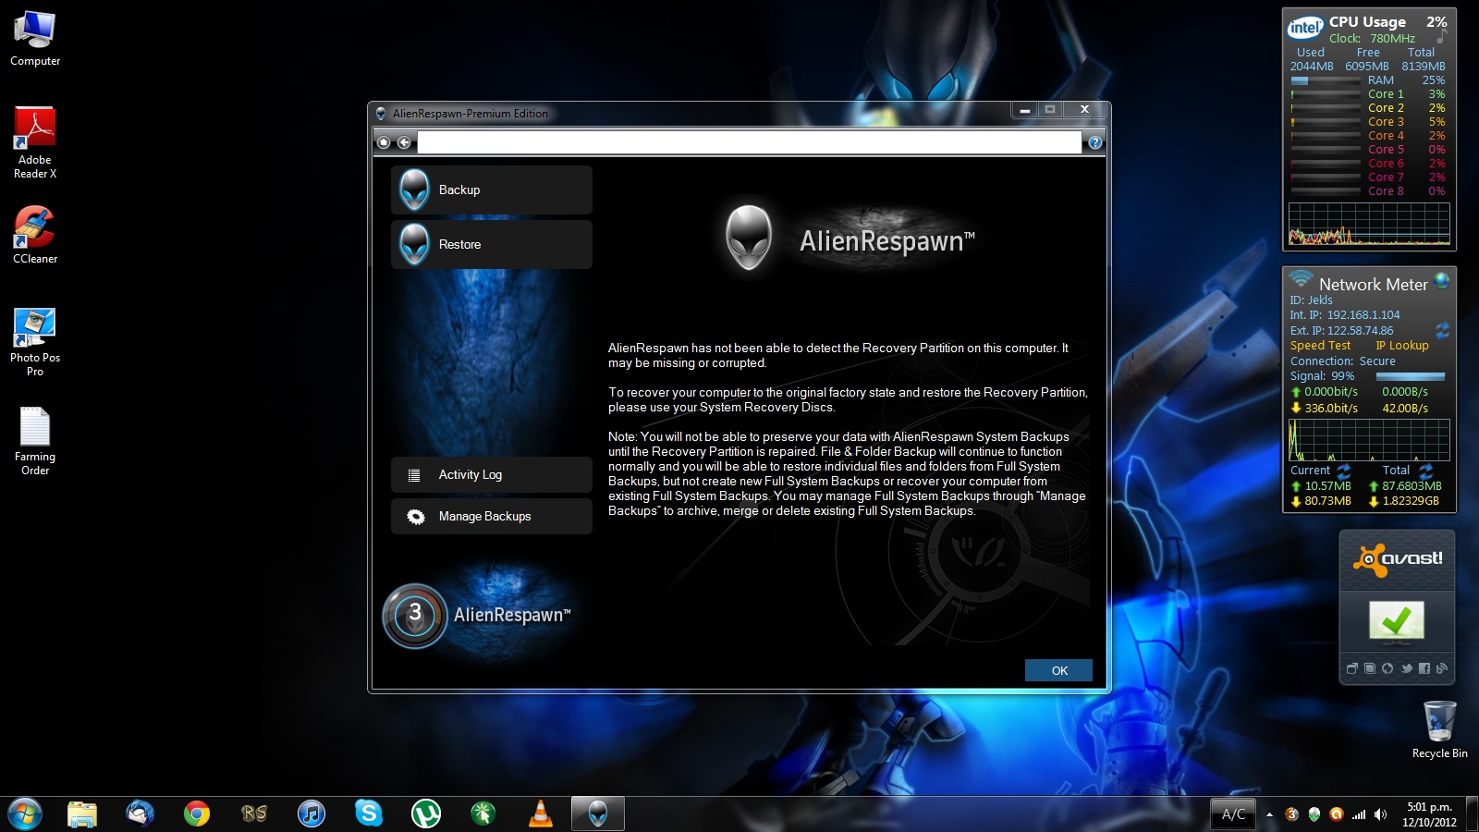
Task: Launch Skype from the taskbar
Action: click(369, 814)
